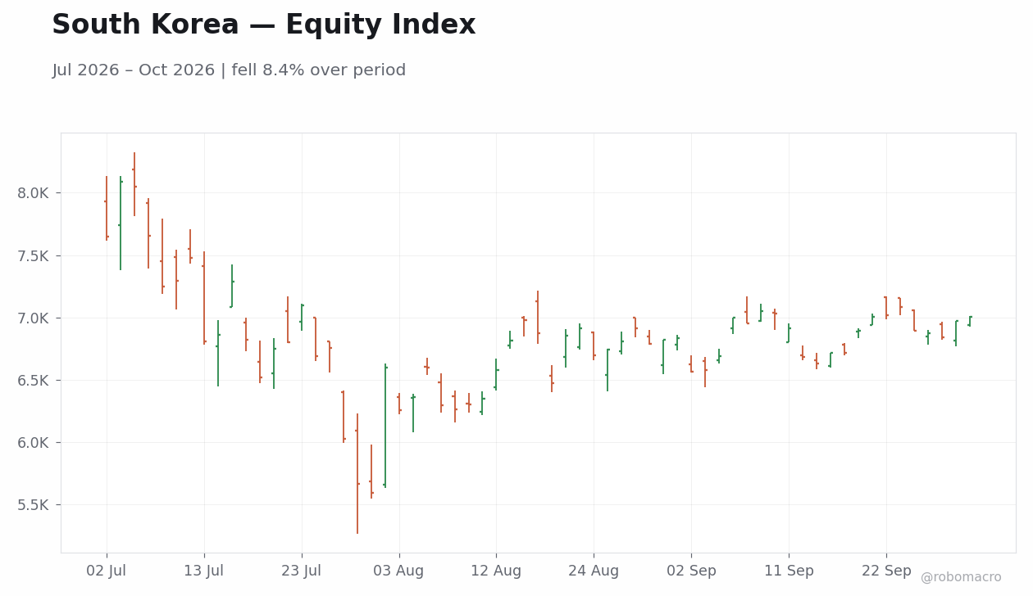The image size is (1033, 596).
Task: Click the 7.5K y-axis label
Action: [34, 255]
